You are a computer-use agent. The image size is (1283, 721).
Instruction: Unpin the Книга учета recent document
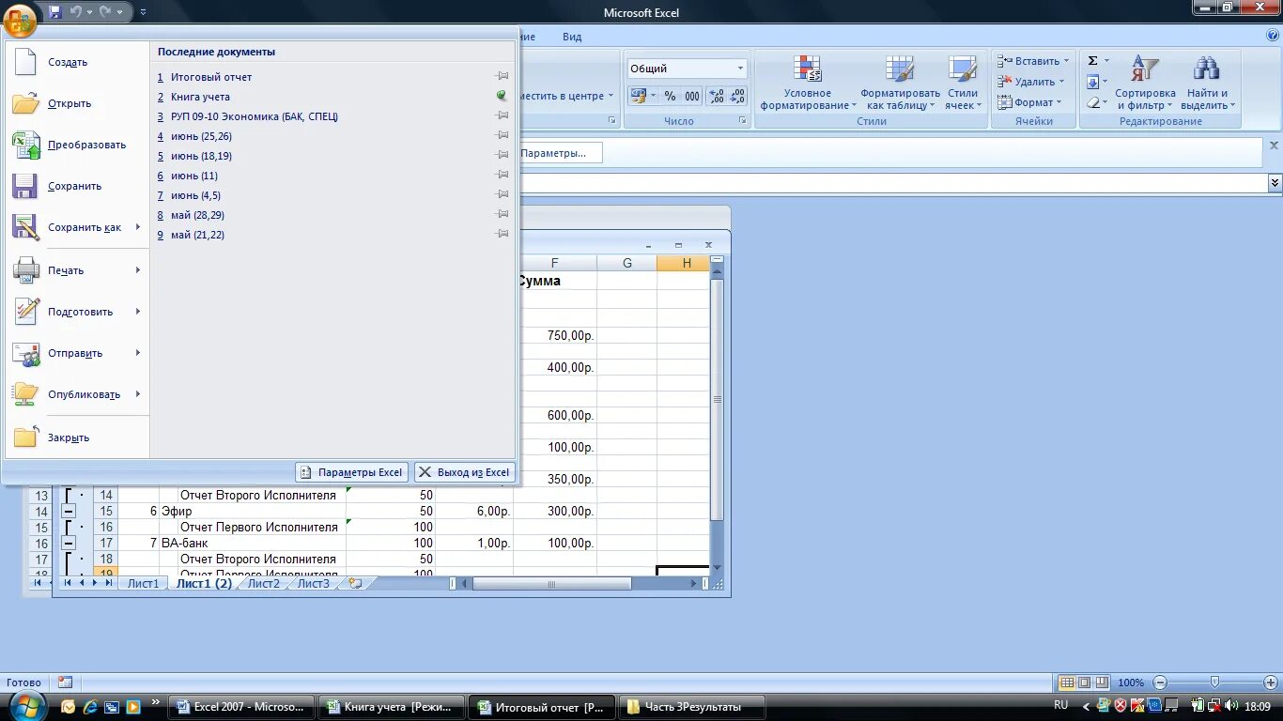tap(502, 96)
